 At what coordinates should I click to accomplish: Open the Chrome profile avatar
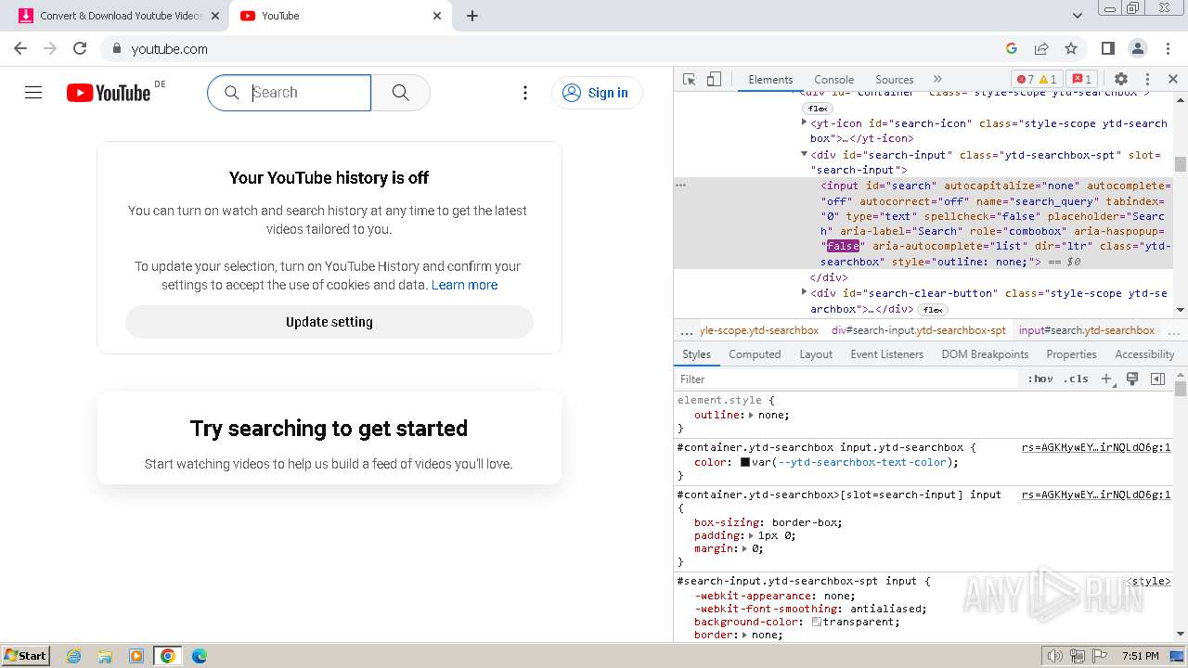1137,48
